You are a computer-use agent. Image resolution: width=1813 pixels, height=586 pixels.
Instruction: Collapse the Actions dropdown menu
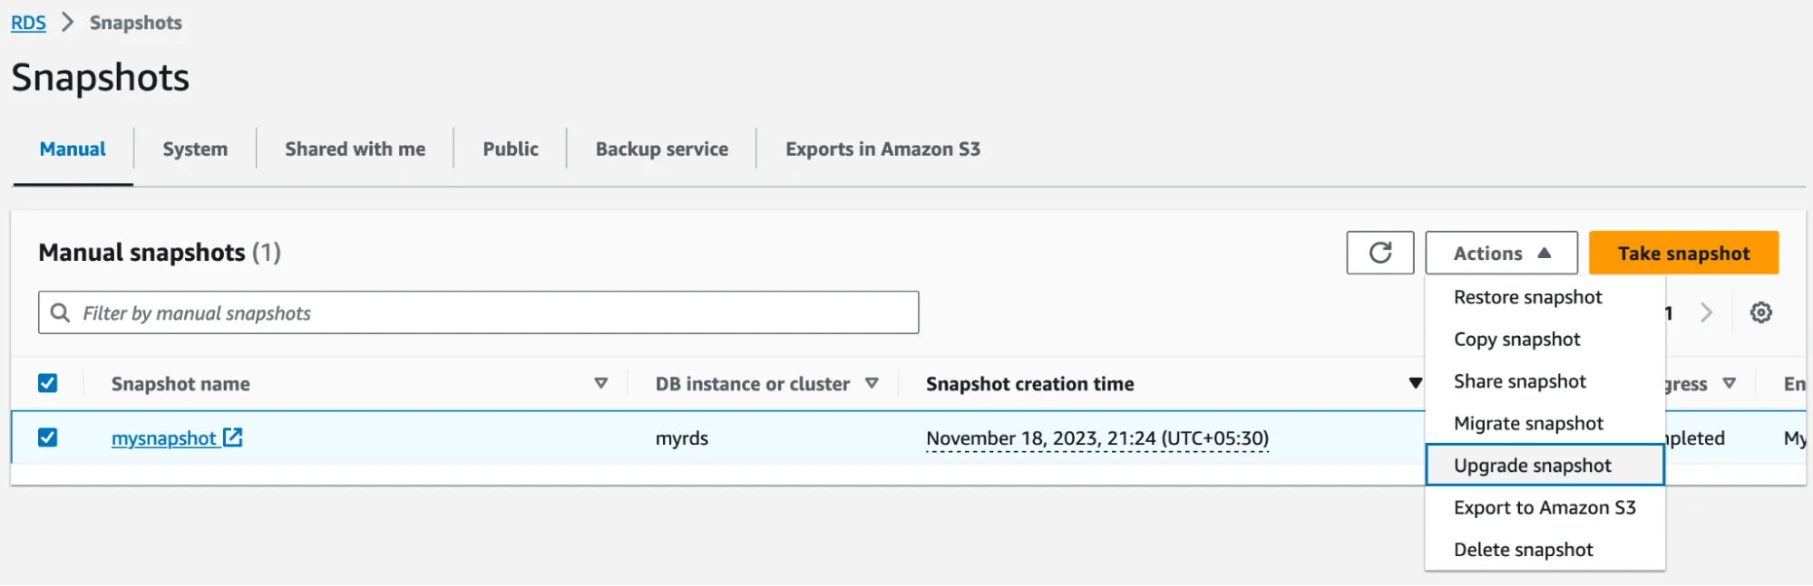pyautogui.click(x=1500, y=253)
